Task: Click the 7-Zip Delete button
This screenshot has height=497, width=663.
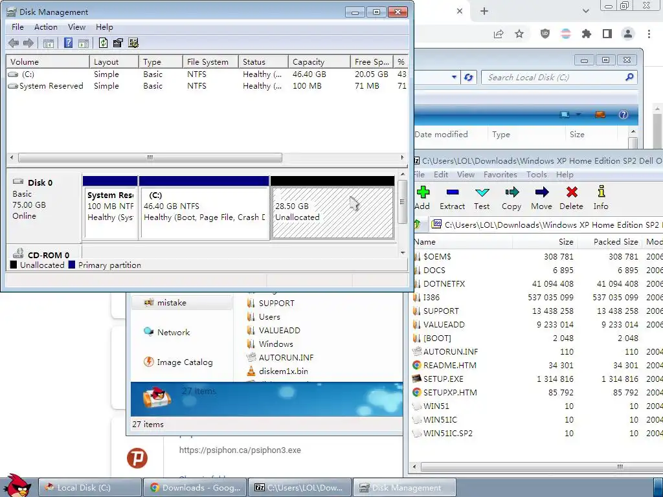Action: [572, 198]
